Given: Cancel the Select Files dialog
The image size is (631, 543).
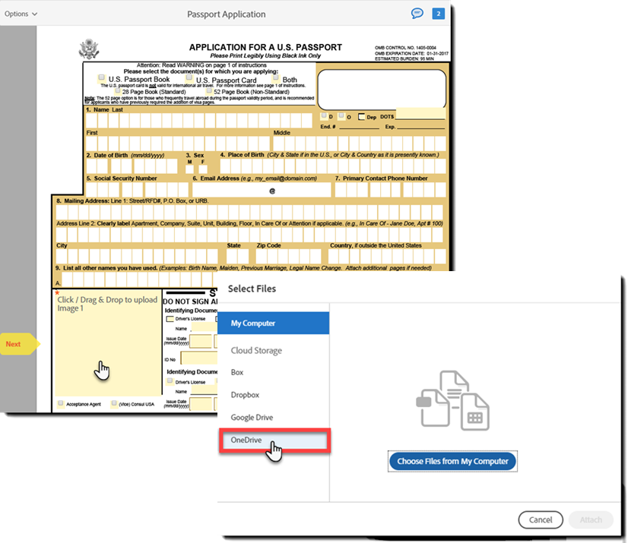Looking at the screenshot, I should click(541, 519).
